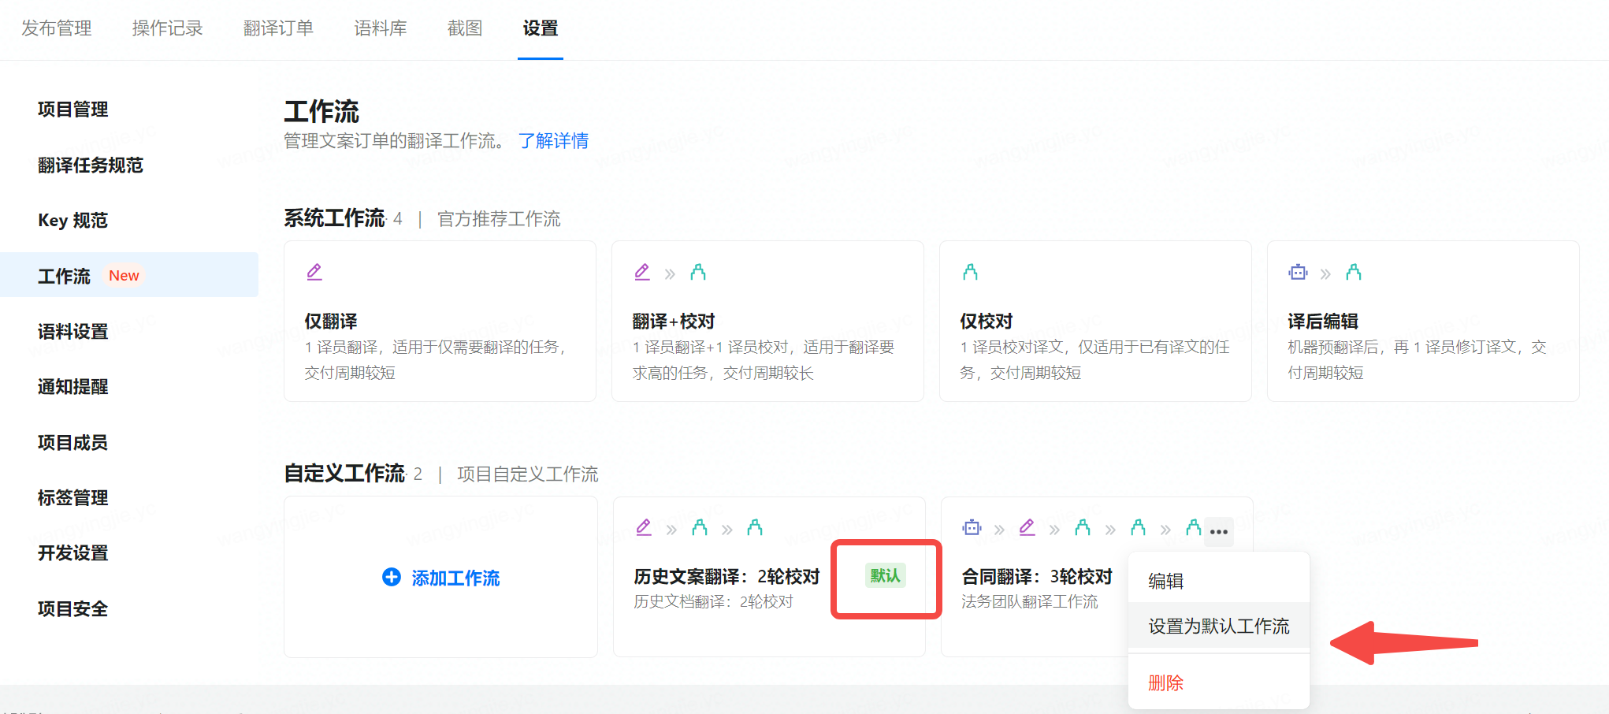Click the reviewer icon on 译后编辑 card
The image size is (1609, 714).
(1354, 273)
